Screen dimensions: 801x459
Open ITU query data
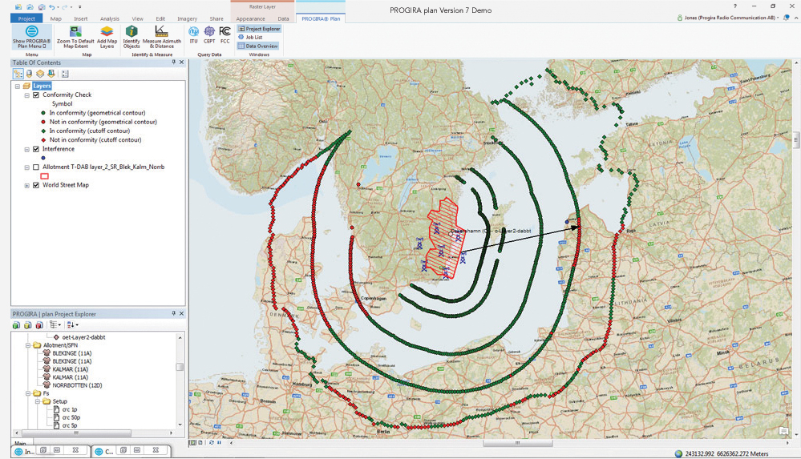[193, 34]
